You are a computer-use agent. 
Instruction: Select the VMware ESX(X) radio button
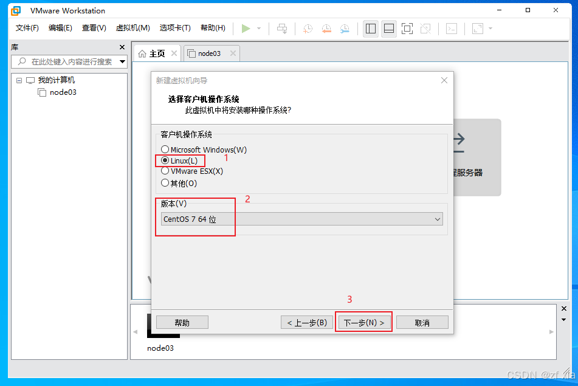(165, 171)
